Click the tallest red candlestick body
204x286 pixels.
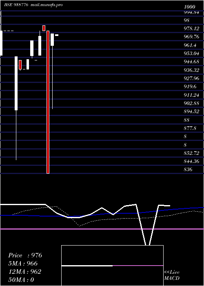click(x=48, y=102)
